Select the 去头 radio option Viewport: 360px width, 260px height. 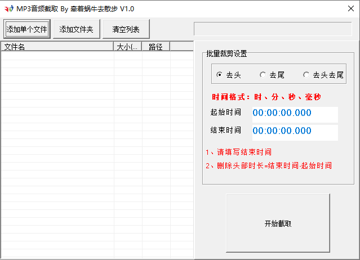(x=229, y=75)
